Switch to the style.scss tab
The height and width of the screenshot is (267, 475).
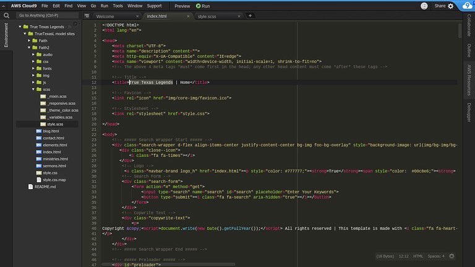click(x=207, y=16)
